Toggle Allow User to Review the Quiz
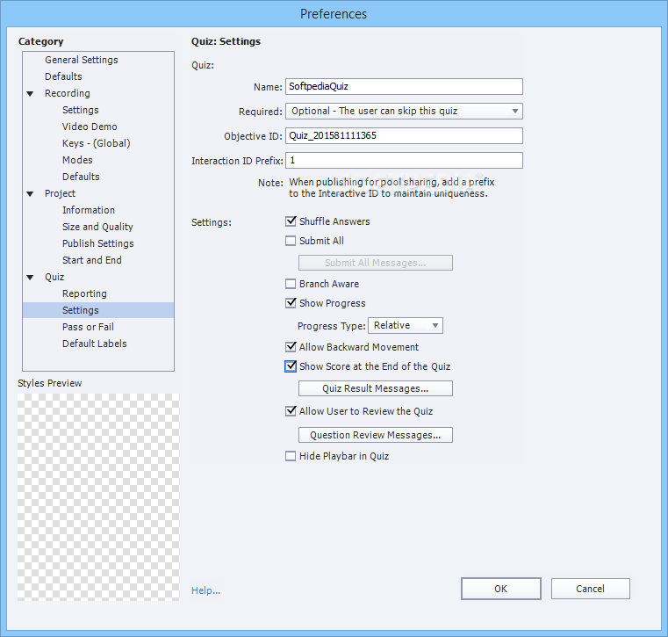This screenshot has width=668, height=637. click(291, 411)
